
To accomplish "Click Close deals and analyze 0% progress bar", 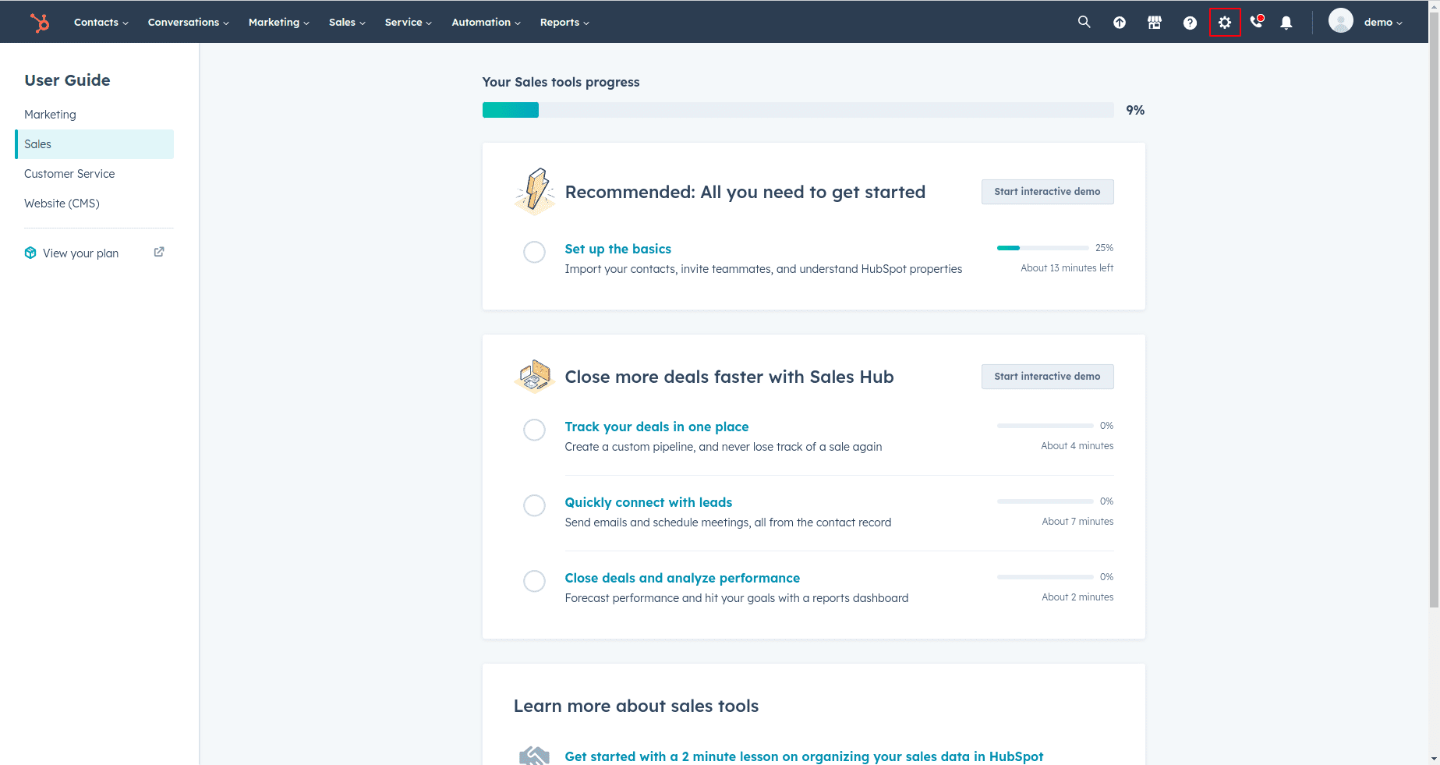I will 1045,577.
